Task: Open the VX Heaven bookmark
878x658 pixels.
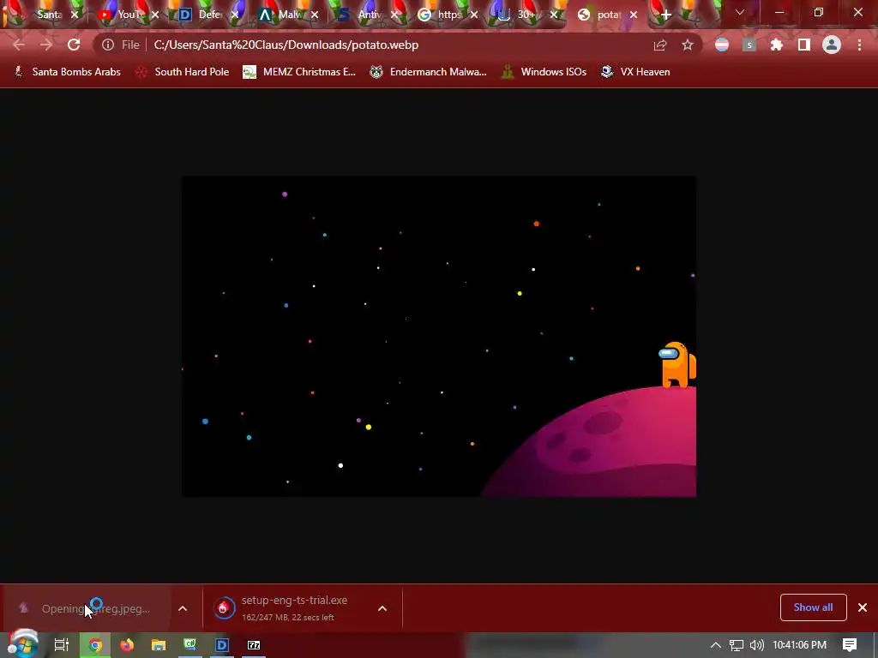Action: [x=635, y=72]
